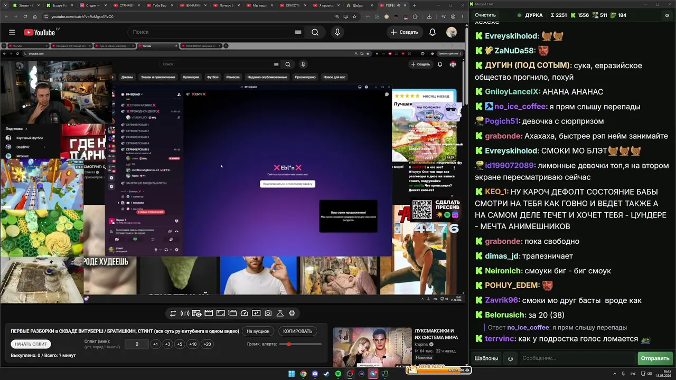Screen dimensions: 676x380
Task: Add 20 minutes to the split
Action: pyautogui.click(x=207, y=344)
